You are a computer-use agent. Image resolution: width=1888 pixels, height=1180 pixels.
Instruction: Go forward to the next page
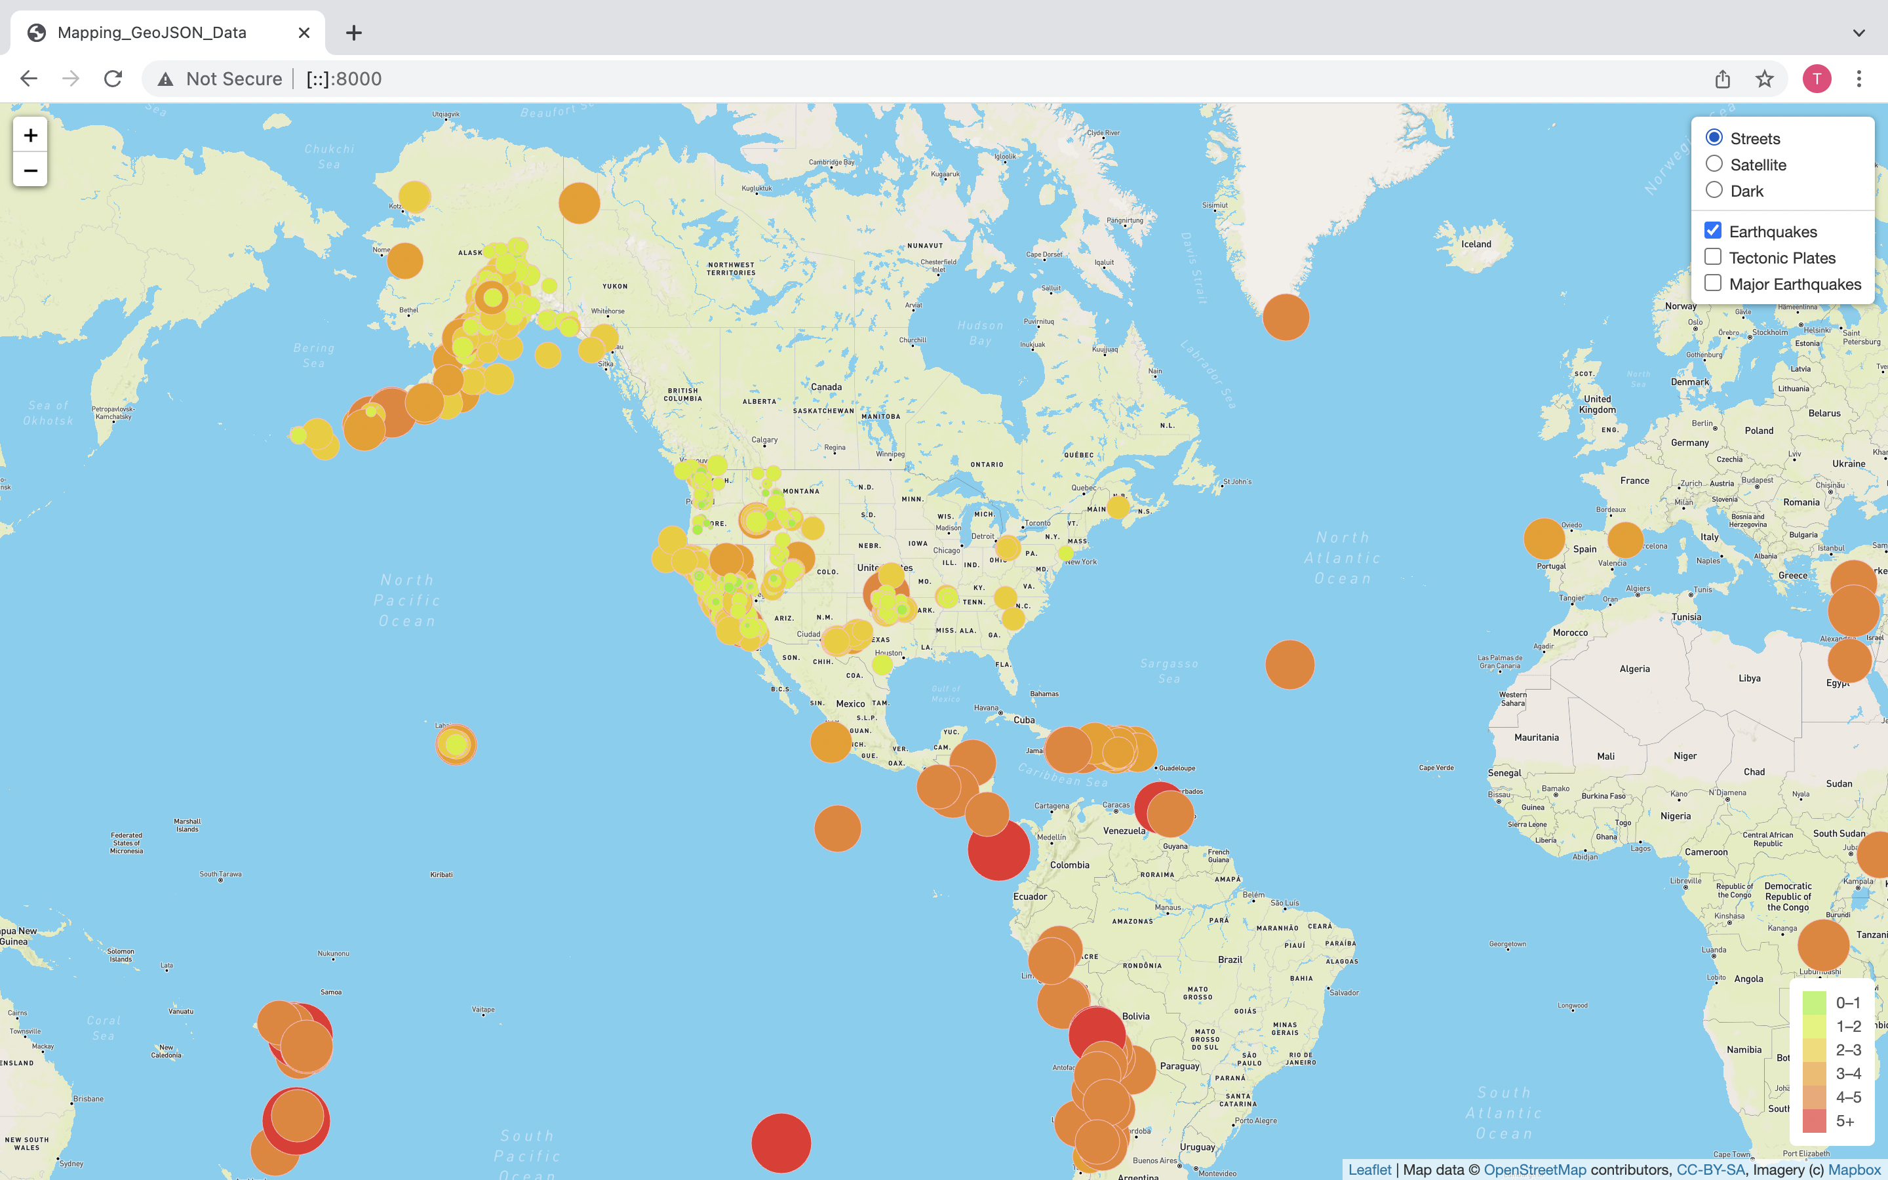pyautogui.click(x=71, y=79)
